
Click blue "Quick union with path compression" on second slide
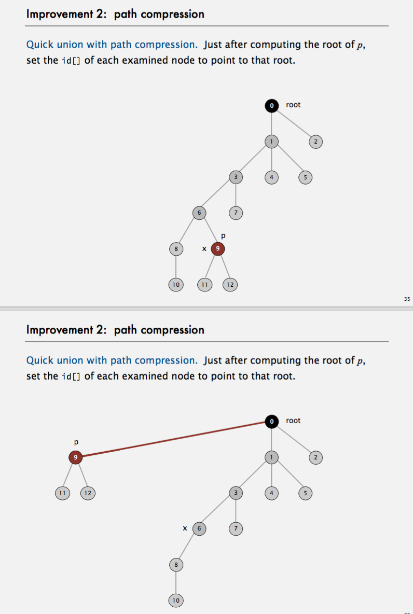tap(112, 360)
